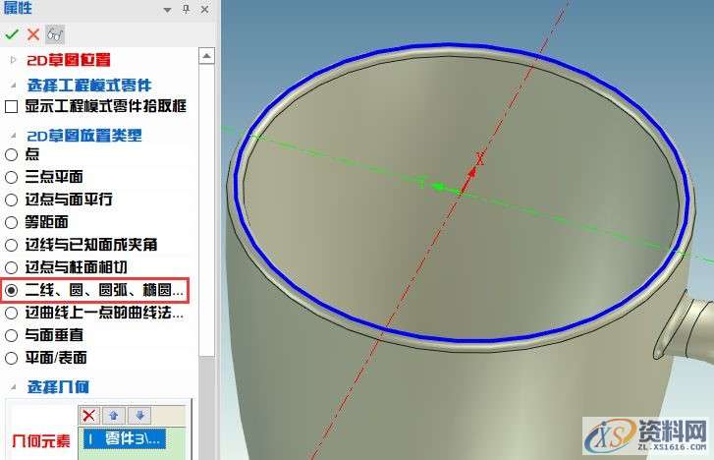Viewport: 714px width, 460px height.
Task: Select the 平面/表面 radio option
Action: 11,358
